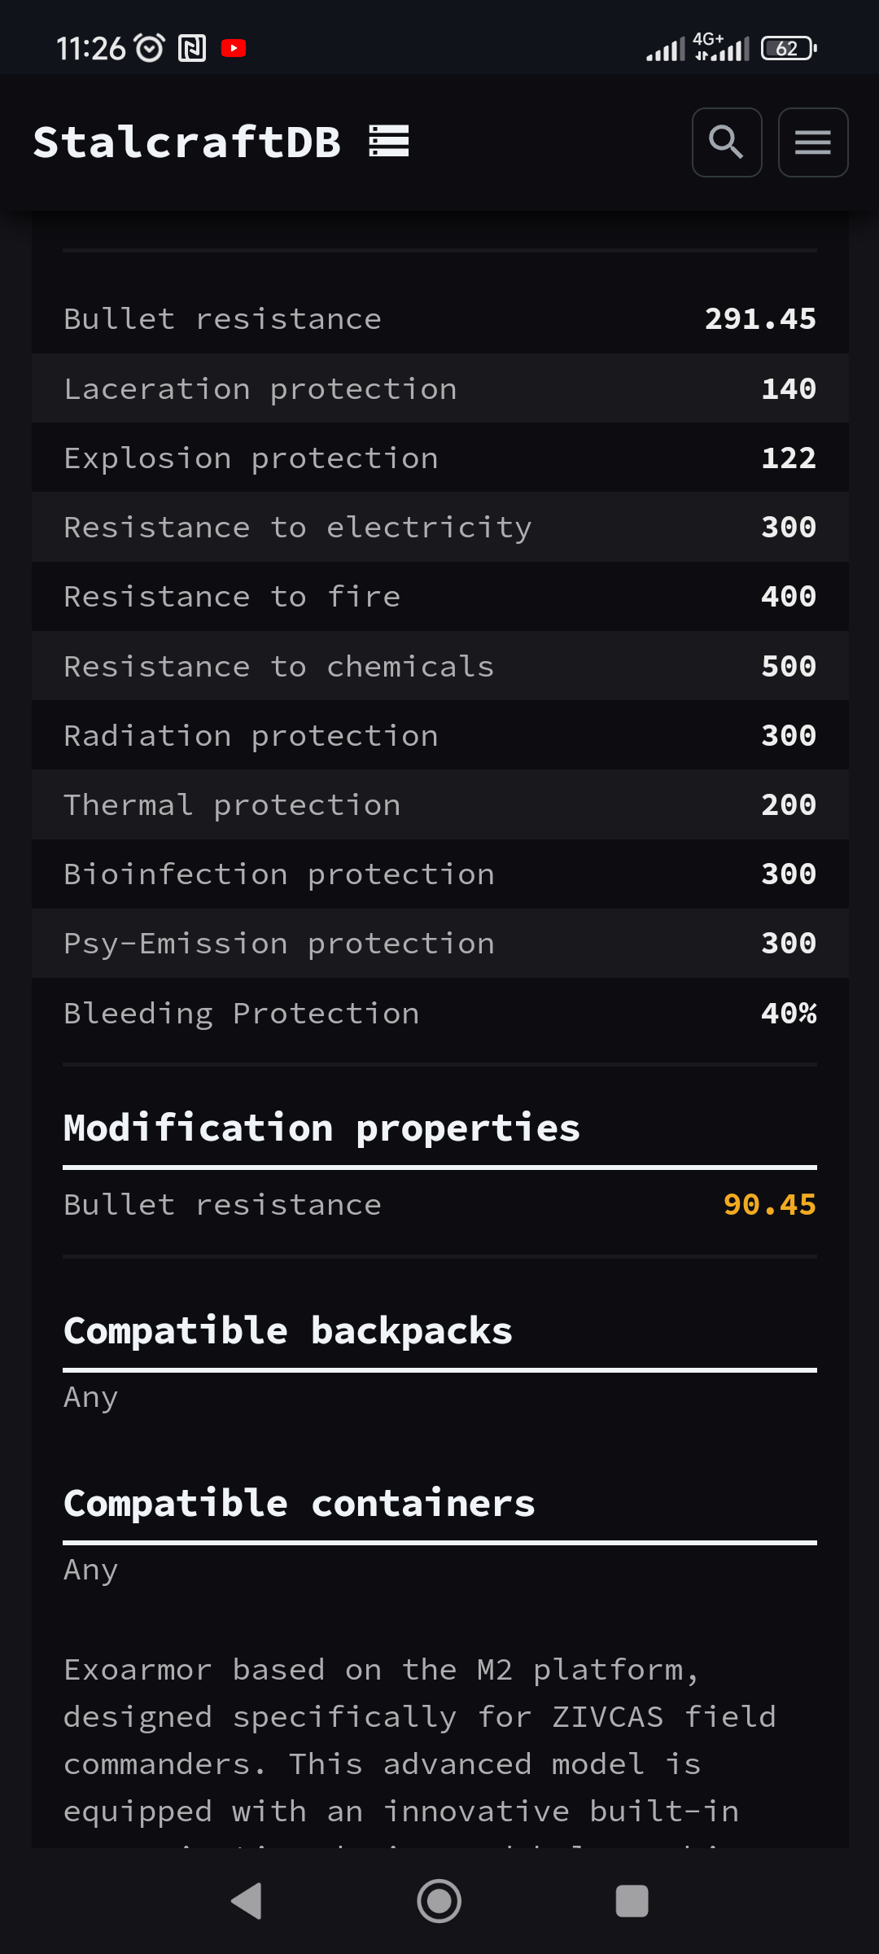Tap the alarm clock status icon
The width and height of the screenshot is (879, 1954).
(x=150, y=49)
